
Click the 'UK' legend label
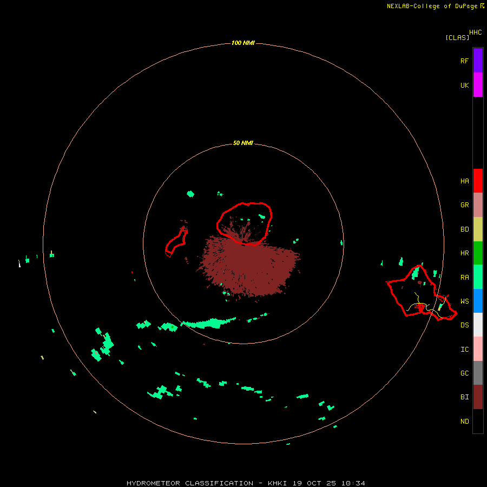click(465, 85)
